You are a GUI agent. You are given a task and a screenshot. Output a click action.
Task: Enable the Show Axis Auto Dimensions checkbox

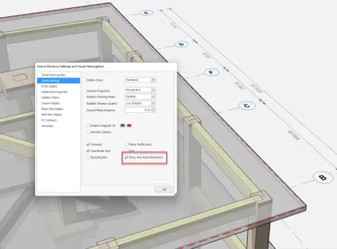pos(127,157)
